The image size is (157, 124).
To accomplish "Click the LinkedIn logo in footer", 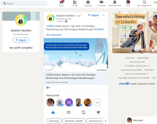I will point(124,84).
